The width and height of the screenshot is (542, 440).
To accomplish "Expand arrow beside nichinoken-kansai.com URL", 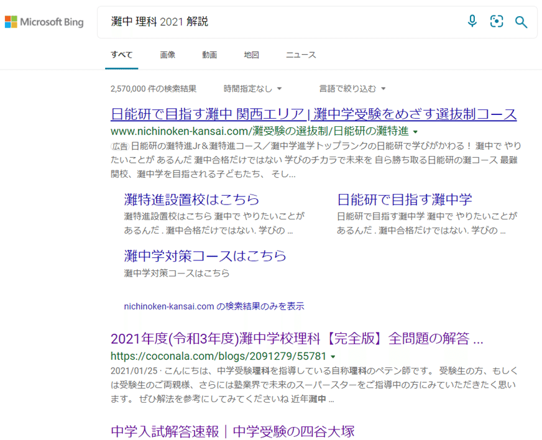I will point(415,132).
